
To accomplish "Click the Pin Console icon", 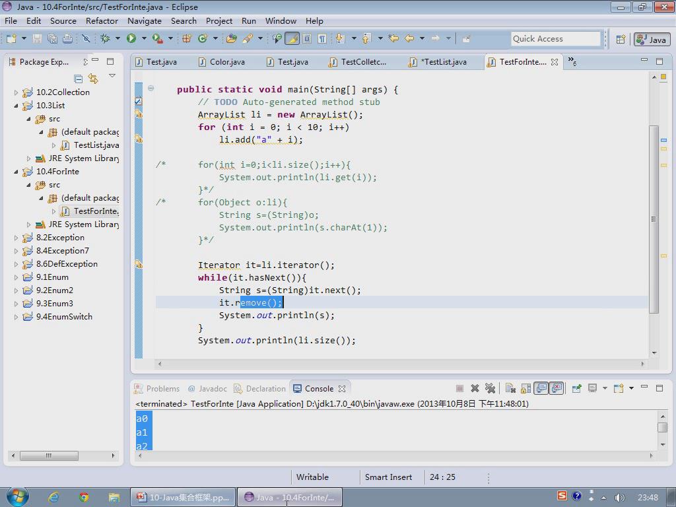I will (x=576, y=388).
